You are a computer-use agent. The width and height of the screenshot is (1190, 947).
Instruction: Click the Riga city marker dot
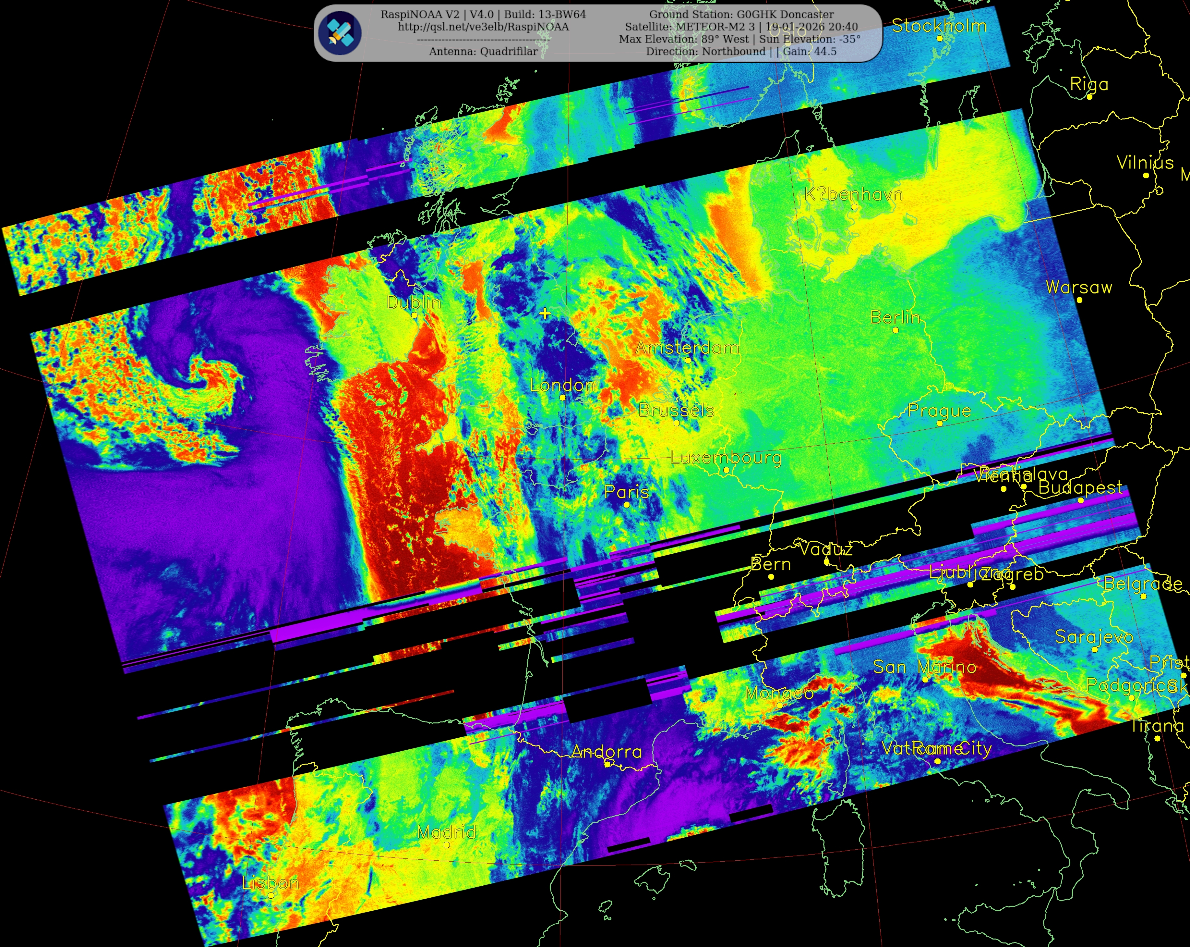click(1089, 97)
